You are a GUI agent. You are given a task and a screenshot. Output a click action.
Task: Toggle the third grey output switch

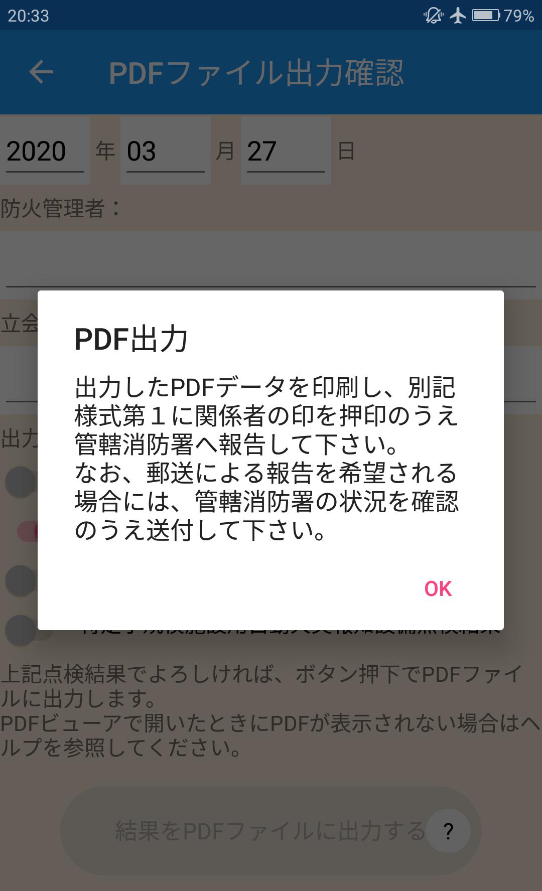click(x=20, y=580)
